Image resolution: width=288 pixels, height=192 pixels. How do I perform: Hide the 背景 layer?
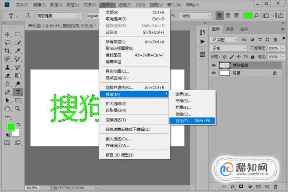click(x=214, y=73)
